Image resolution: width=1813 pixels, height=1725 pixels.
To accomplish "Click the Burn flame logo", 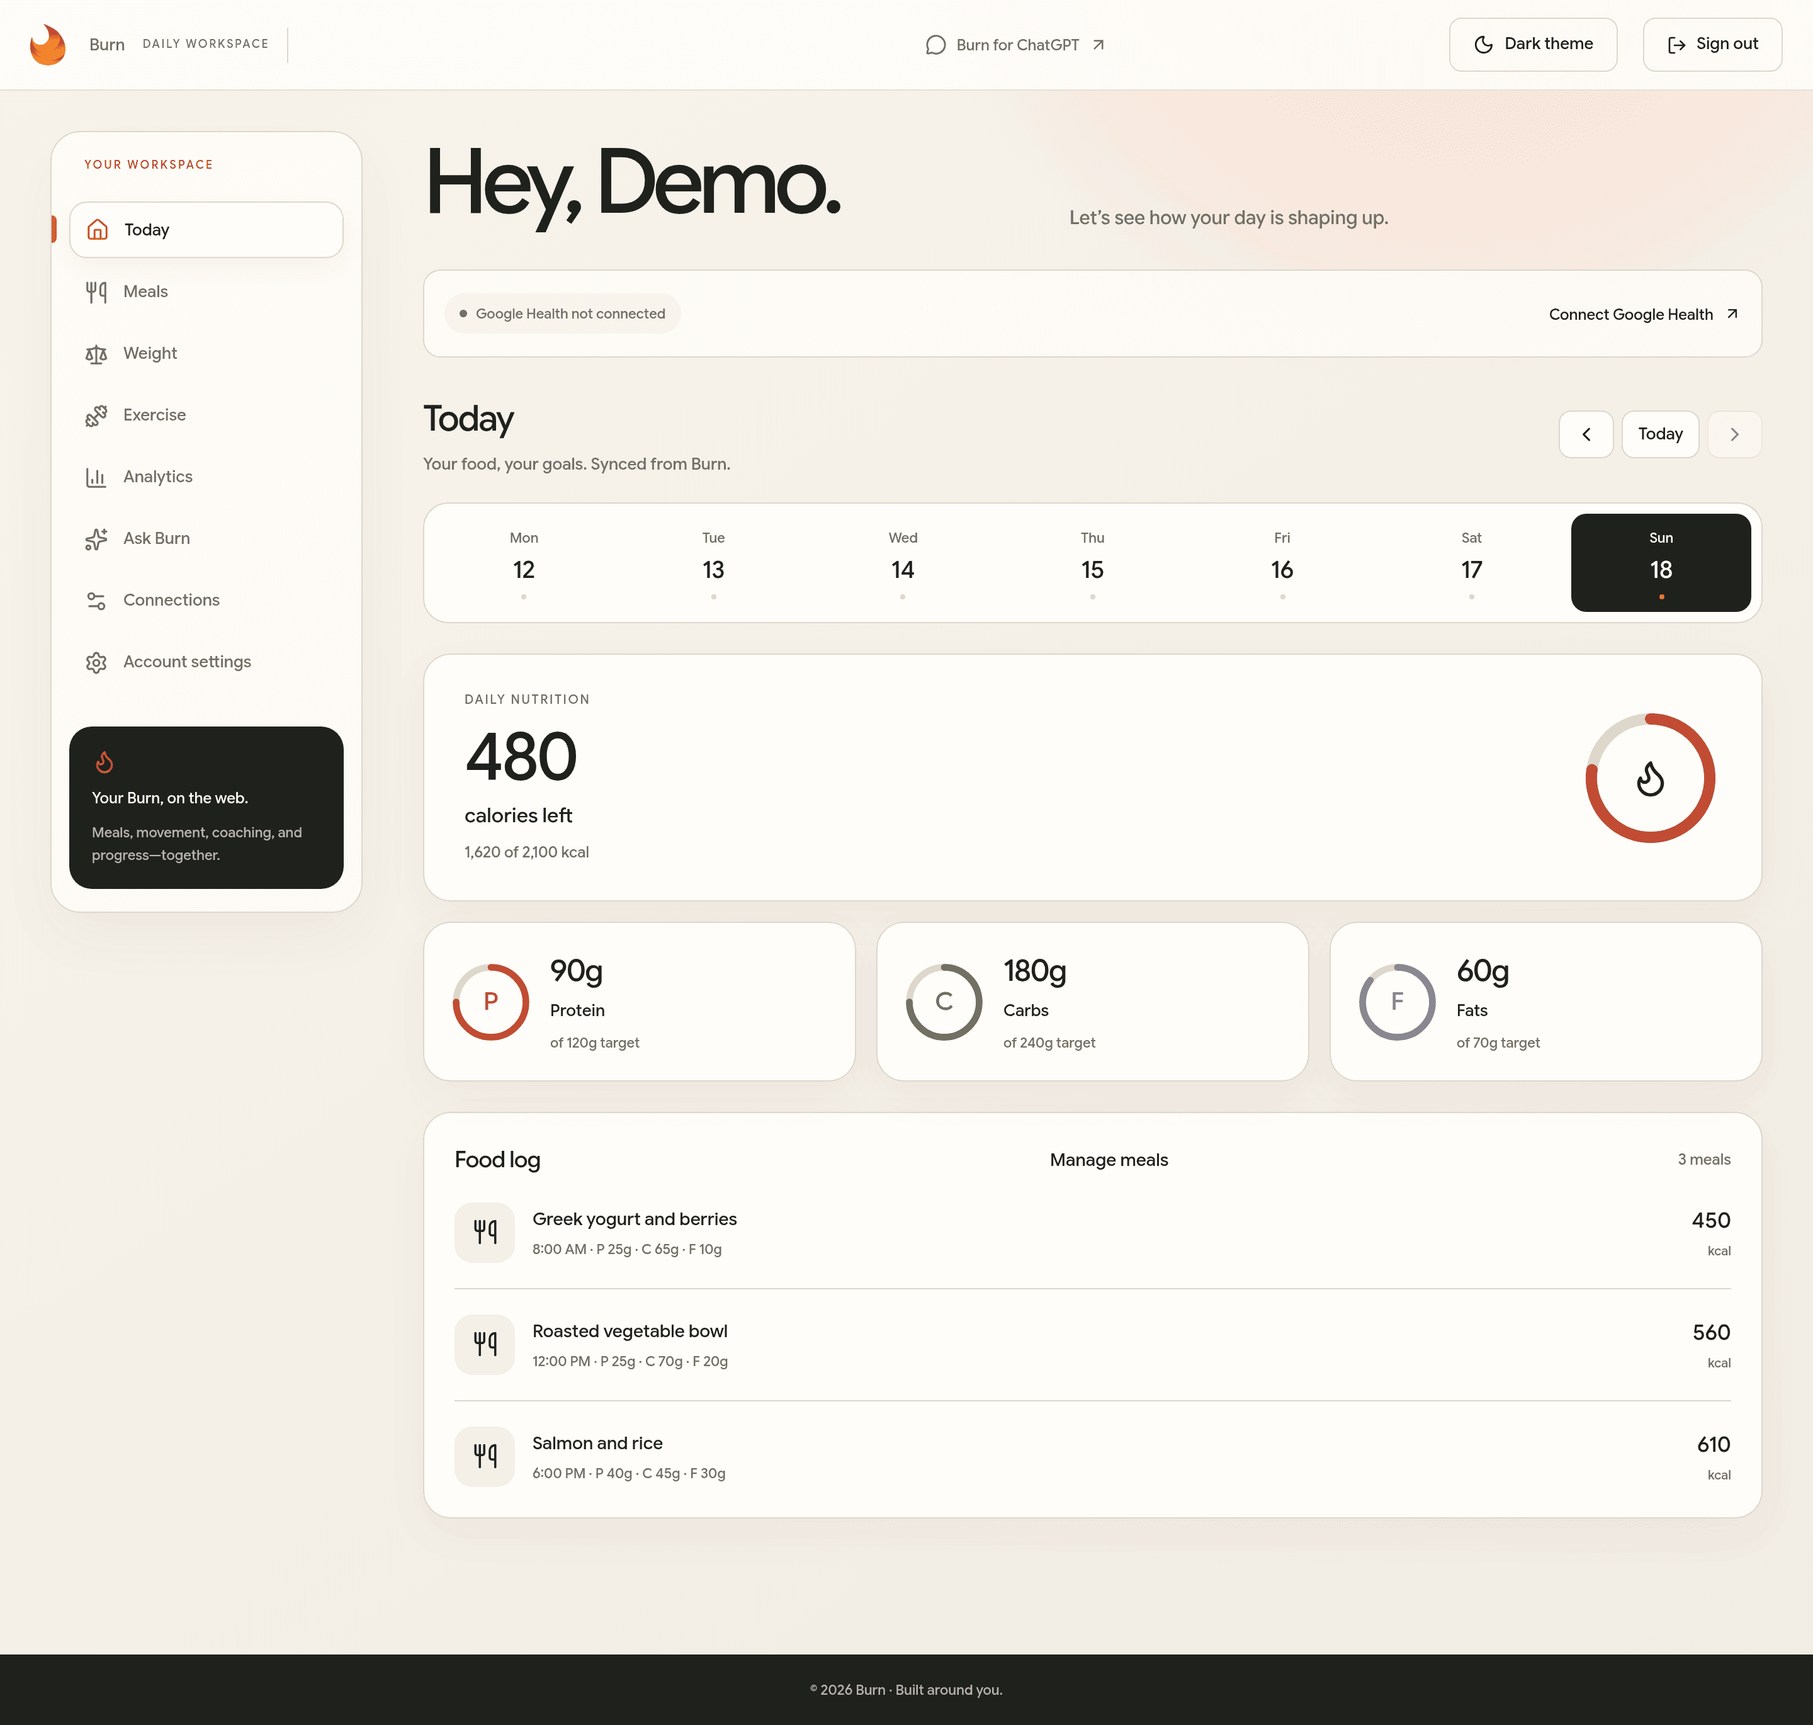I will pos(48,44).
